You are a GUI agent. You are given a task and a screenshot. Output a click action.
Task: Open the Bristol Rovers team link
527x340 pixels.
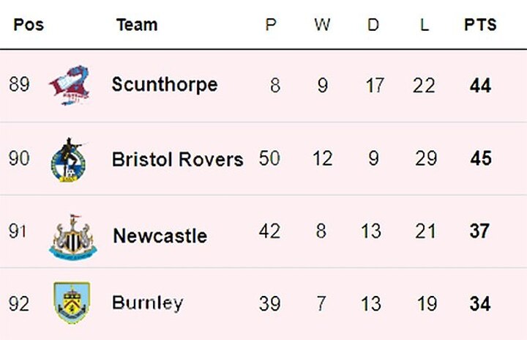177,159
